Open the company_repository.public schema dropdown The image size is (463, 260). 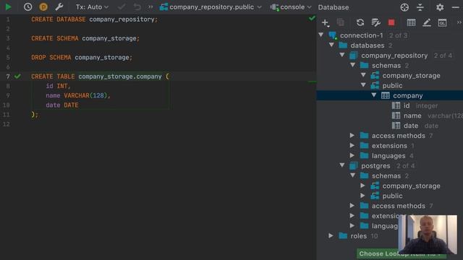211,6
